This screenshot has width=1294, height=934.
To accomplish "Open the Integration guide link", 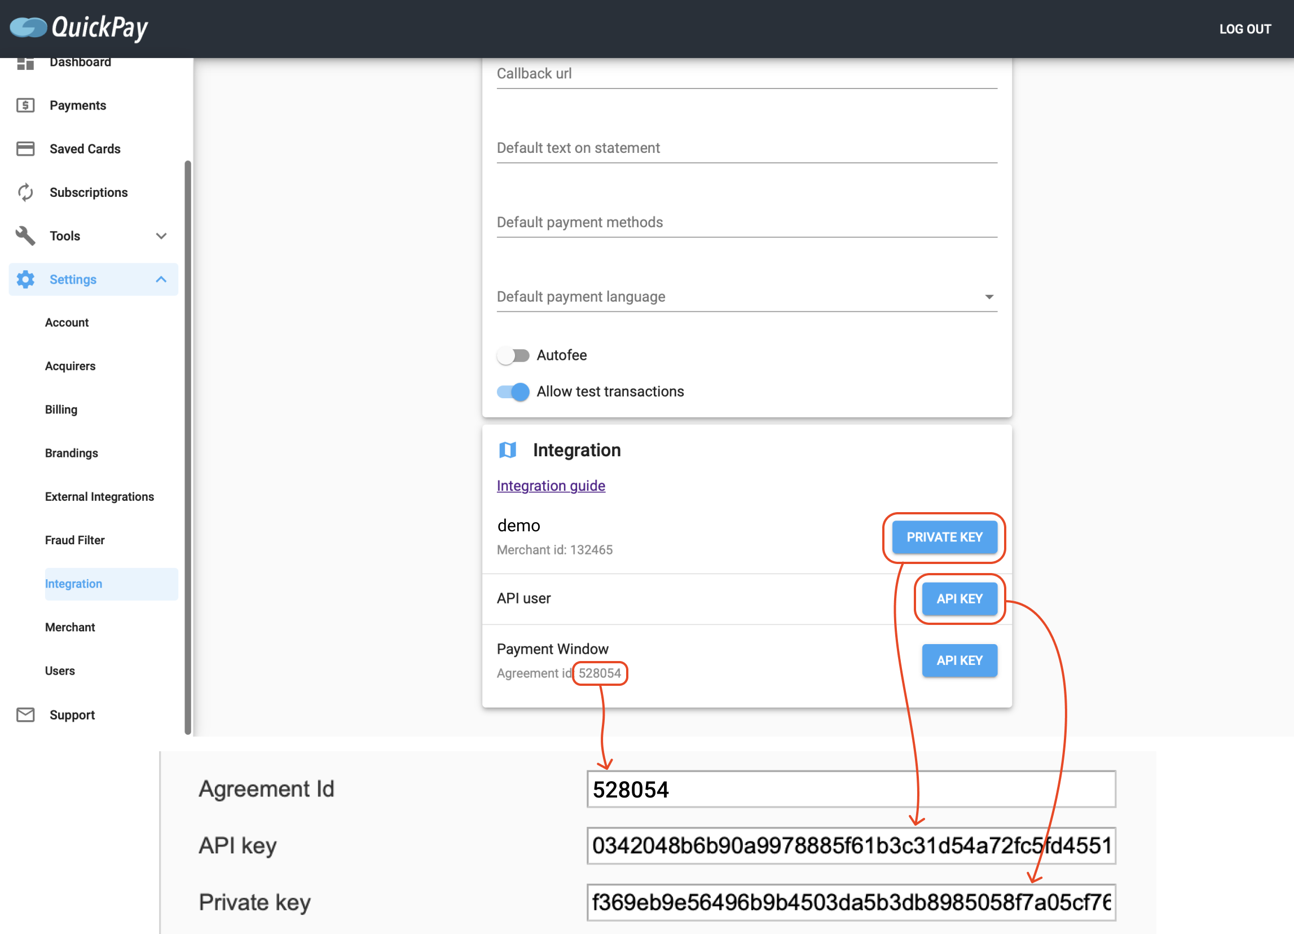I will tap(551, 486).
